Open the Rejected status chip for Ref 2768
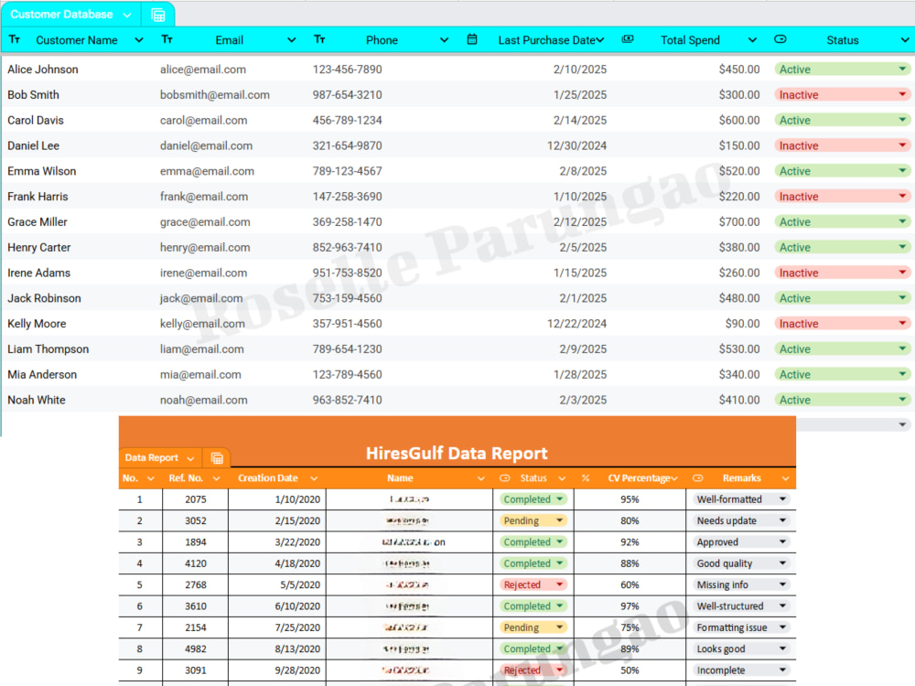 tap(533, 584)
